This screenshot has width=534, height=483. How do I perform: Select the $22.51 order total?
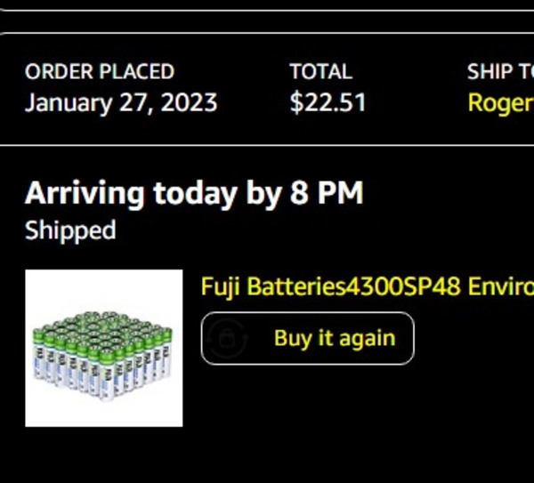tap(328, 102)
